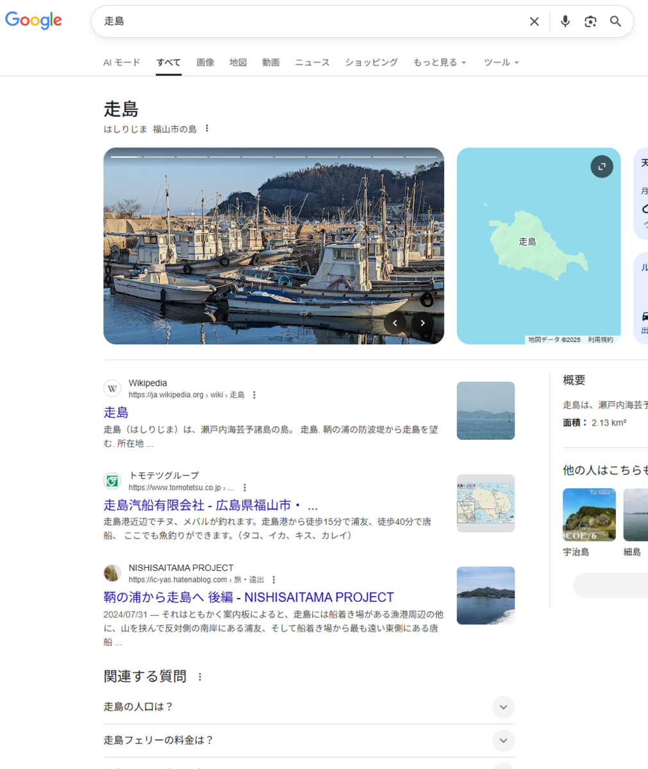Open the ツール dropdown
The height and width of the screenshot is (769, 648).
pos(500,62)
